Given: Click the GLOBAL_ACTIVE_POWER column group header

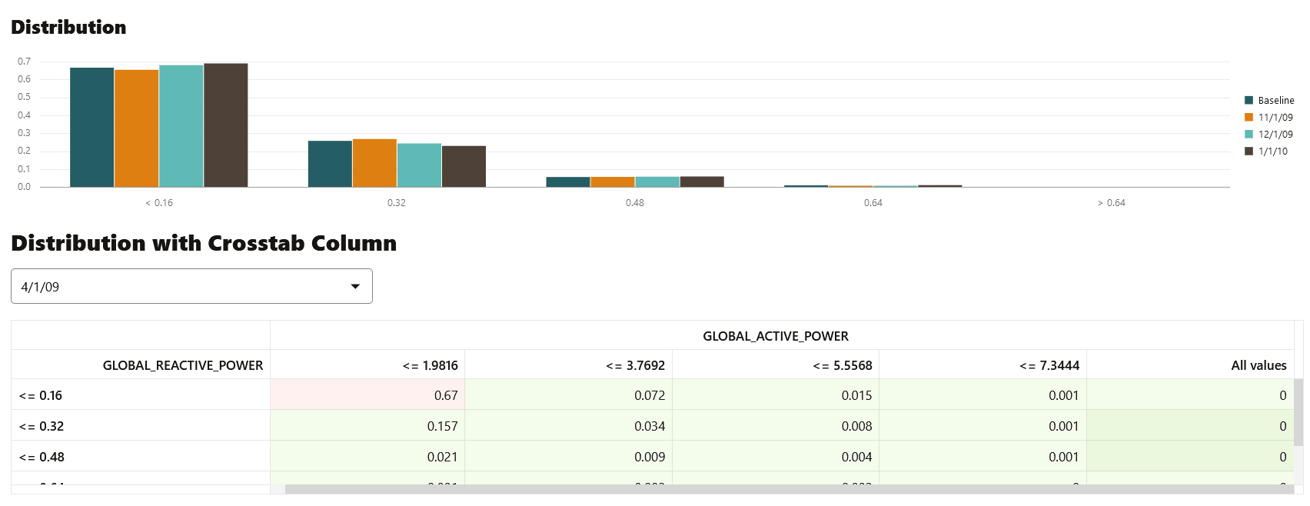Looking at the screenshot, I should [x=776, y=336].
